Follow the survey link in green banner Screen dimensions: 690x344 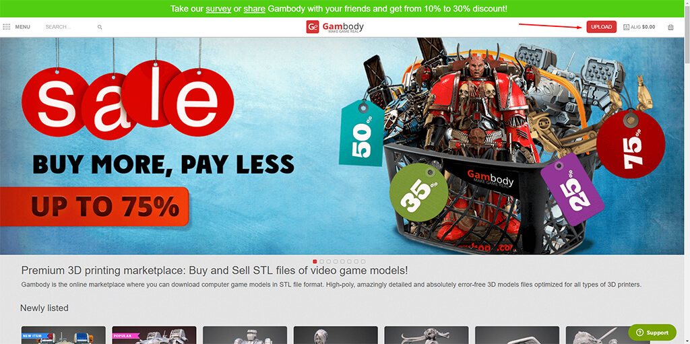pyautogui.click(x=218, y=9)
